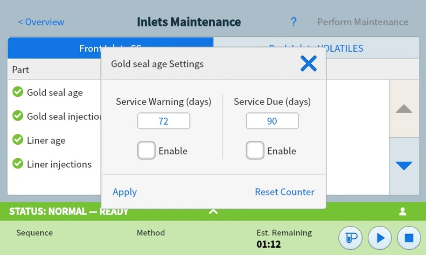This screenshot has height=255, width=426.
Task: Click the sample vial prep icon button
Action: pos(351,238)
